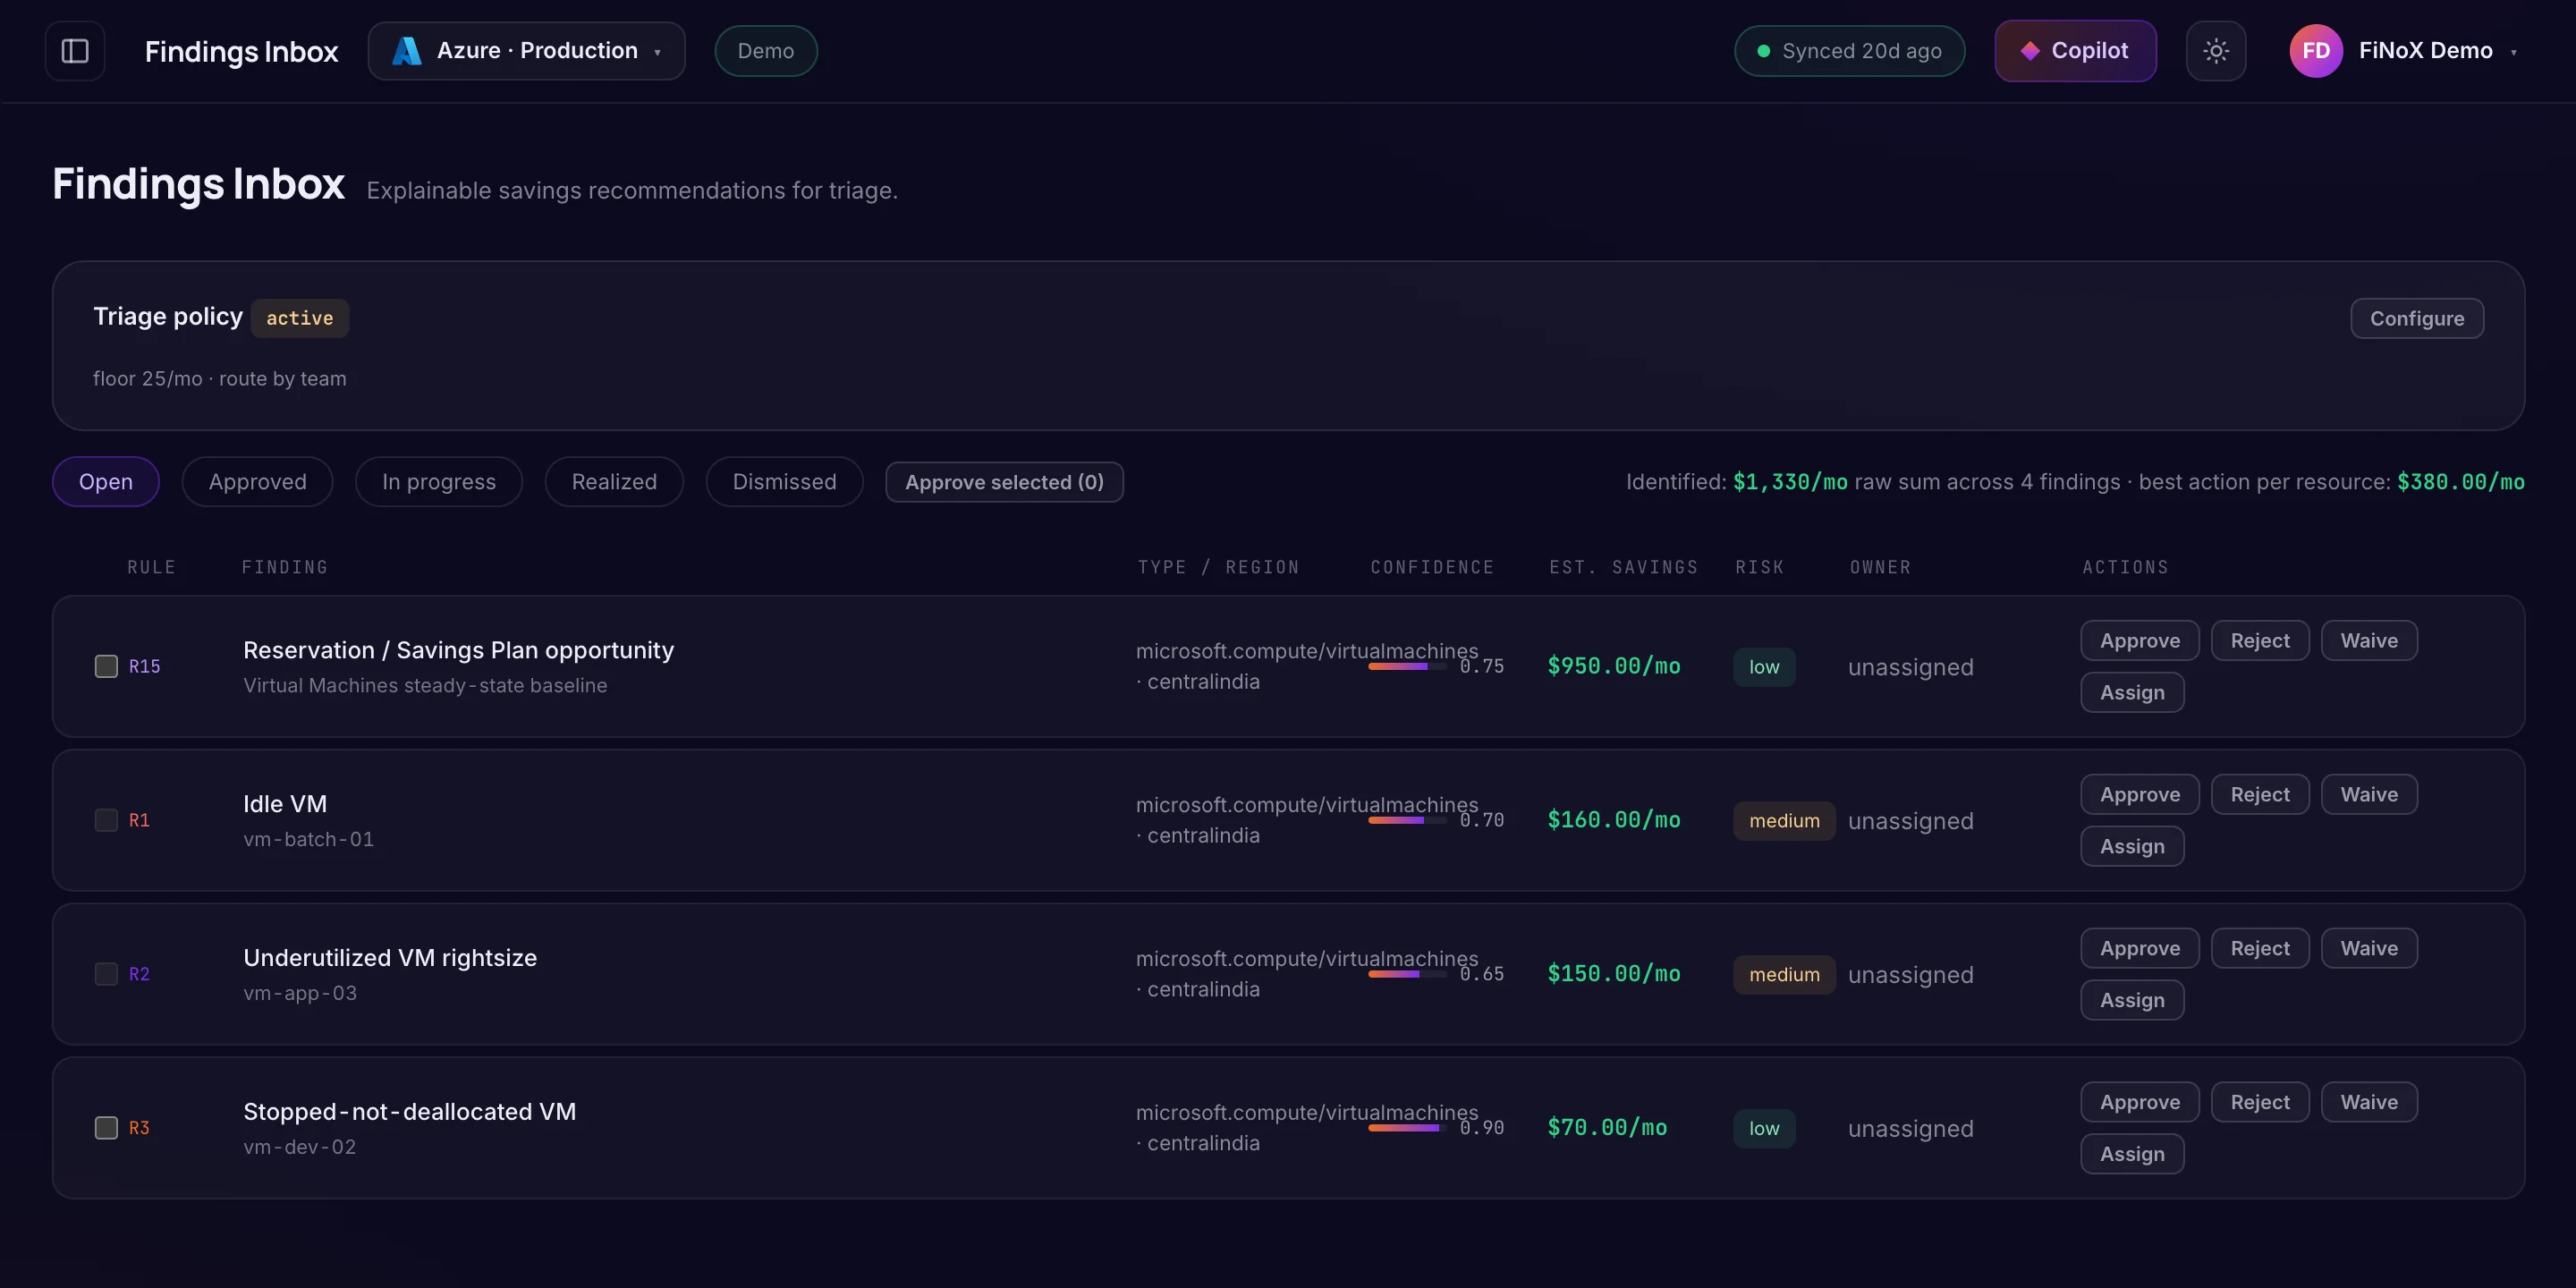Switch to the Realized tab
2576x1288 pixels.
[614, 482]
